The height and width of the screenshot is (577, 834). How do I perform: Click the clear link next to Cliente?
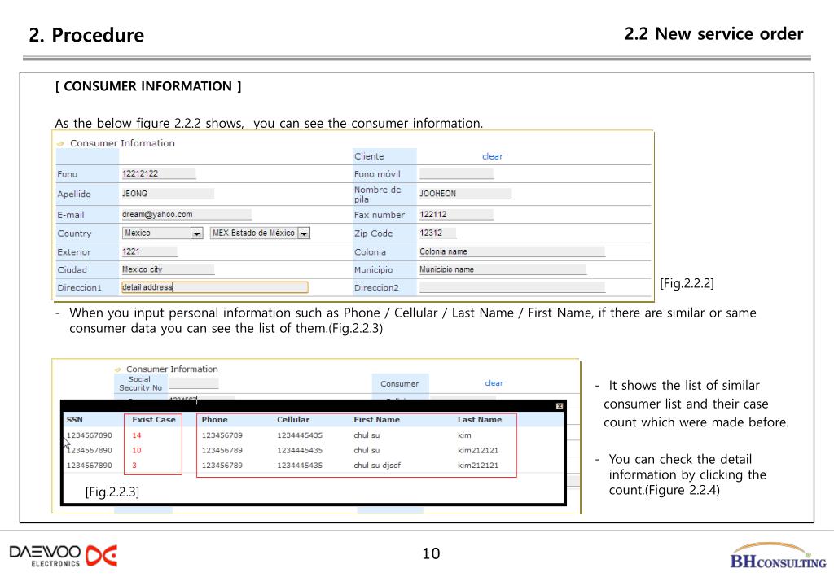click(492, 156)
